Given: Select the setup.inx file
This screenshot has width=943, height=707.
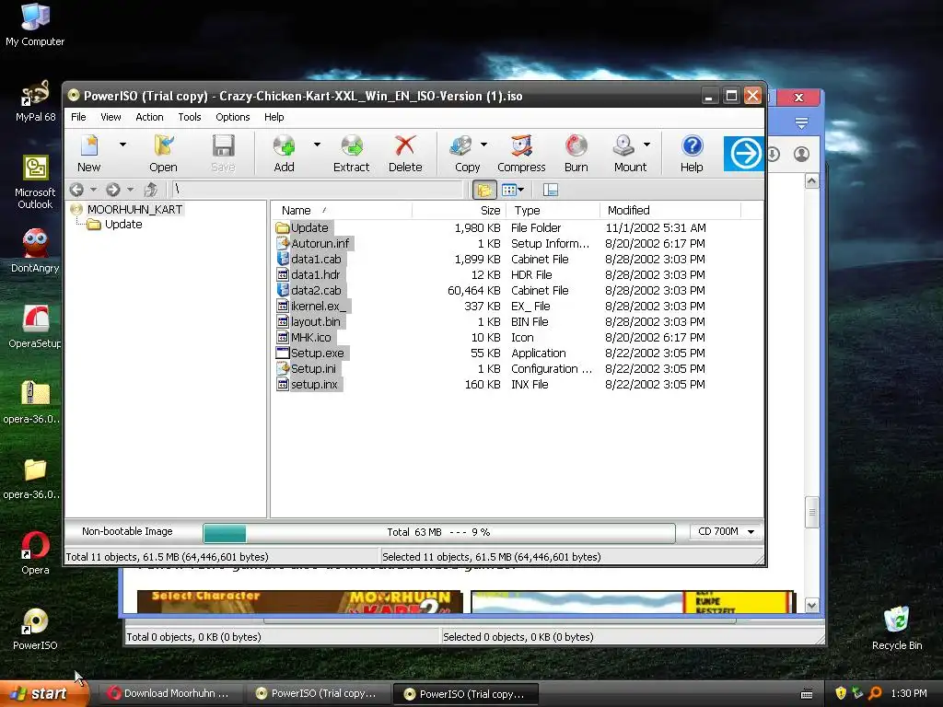Looking at the screenshot, I should click(x=314, y=384).
